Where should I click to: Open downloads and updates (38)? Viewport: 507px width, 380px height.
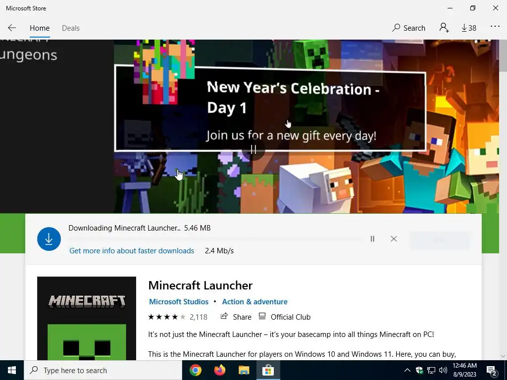[x=469, y=28]
